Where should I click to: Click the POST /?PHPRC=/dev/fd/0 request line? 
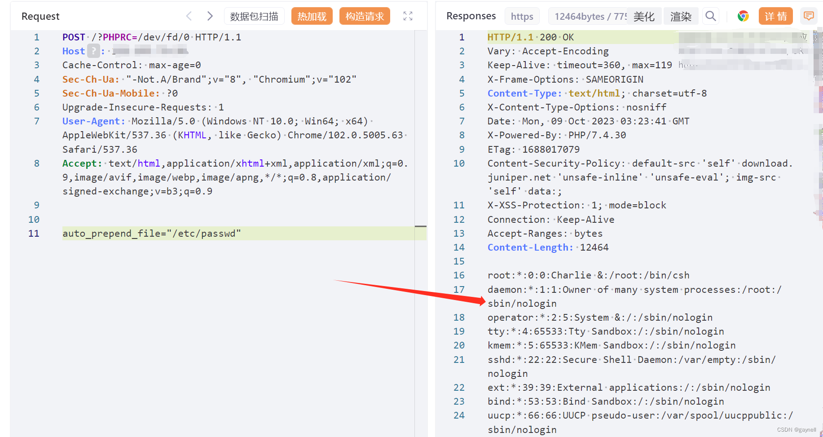pos(152,37)
